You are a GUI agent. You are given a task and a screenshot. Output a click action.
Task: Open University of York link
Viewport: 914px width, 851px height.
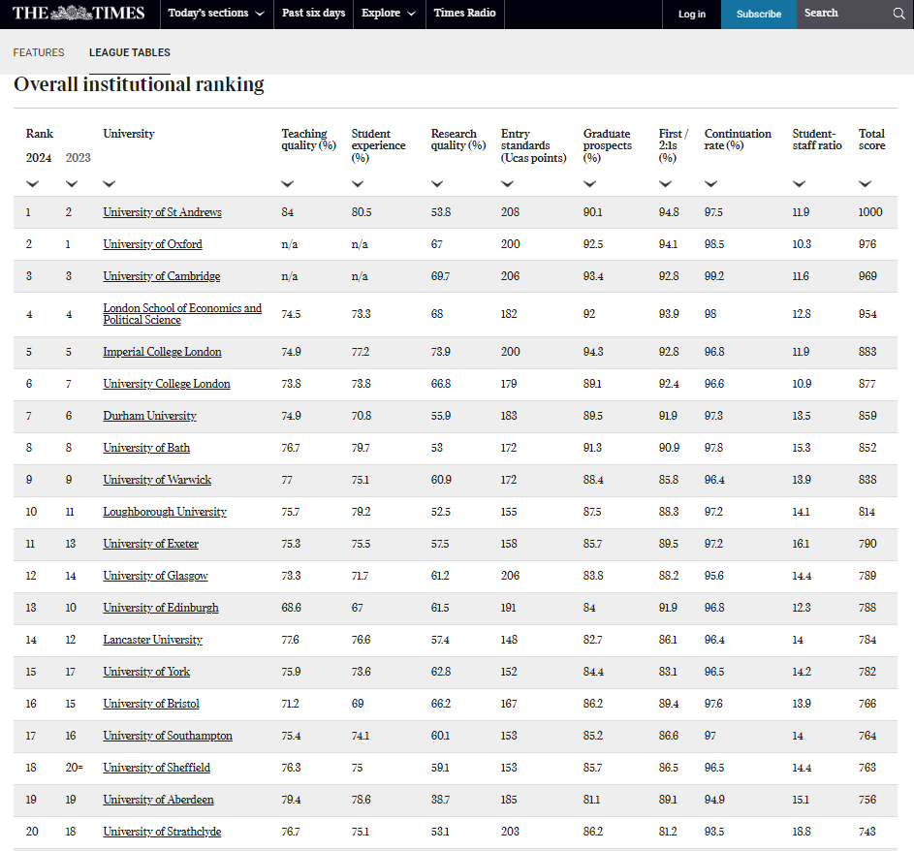point(146,672)
